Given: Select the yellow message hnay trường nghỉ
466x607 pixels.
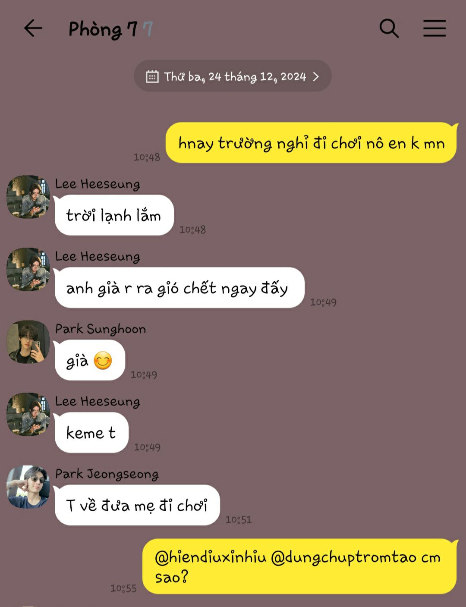Looking at the screenshot, I should coord(312,143).
